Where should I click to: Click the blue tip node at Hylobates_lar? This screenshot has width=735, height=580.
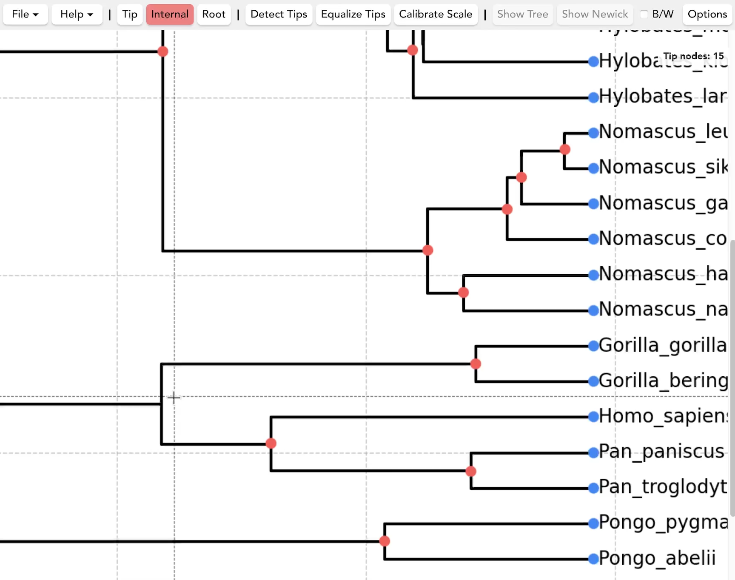coord(593,98)
